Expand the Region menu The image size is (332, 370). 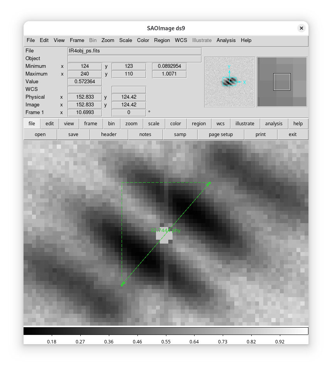point(162,40)
